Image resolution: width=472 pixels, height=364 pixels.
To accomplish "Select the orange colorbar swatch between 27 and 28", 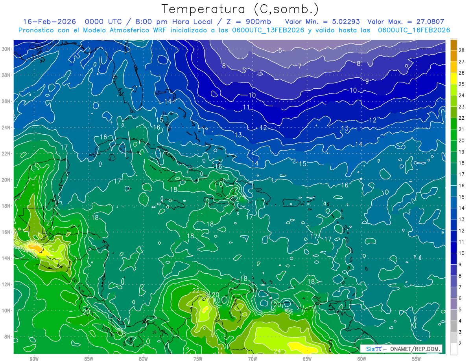I will coord(454,56).
